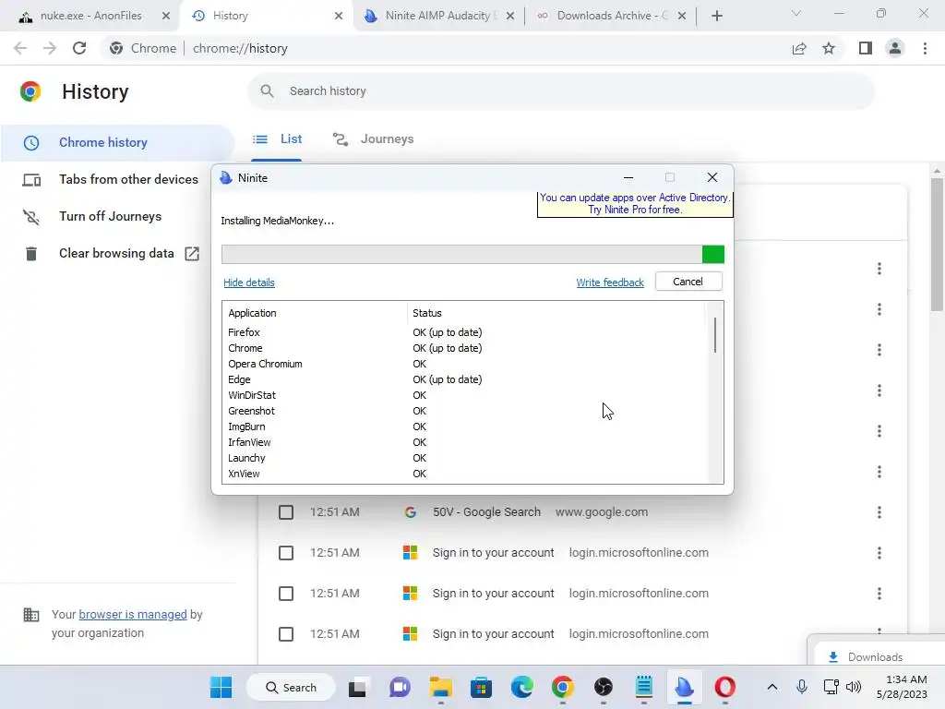This screenshot has height=709, width=945.
Task: Open the 50V - Google Search history link
Action: tap(486, 511)
